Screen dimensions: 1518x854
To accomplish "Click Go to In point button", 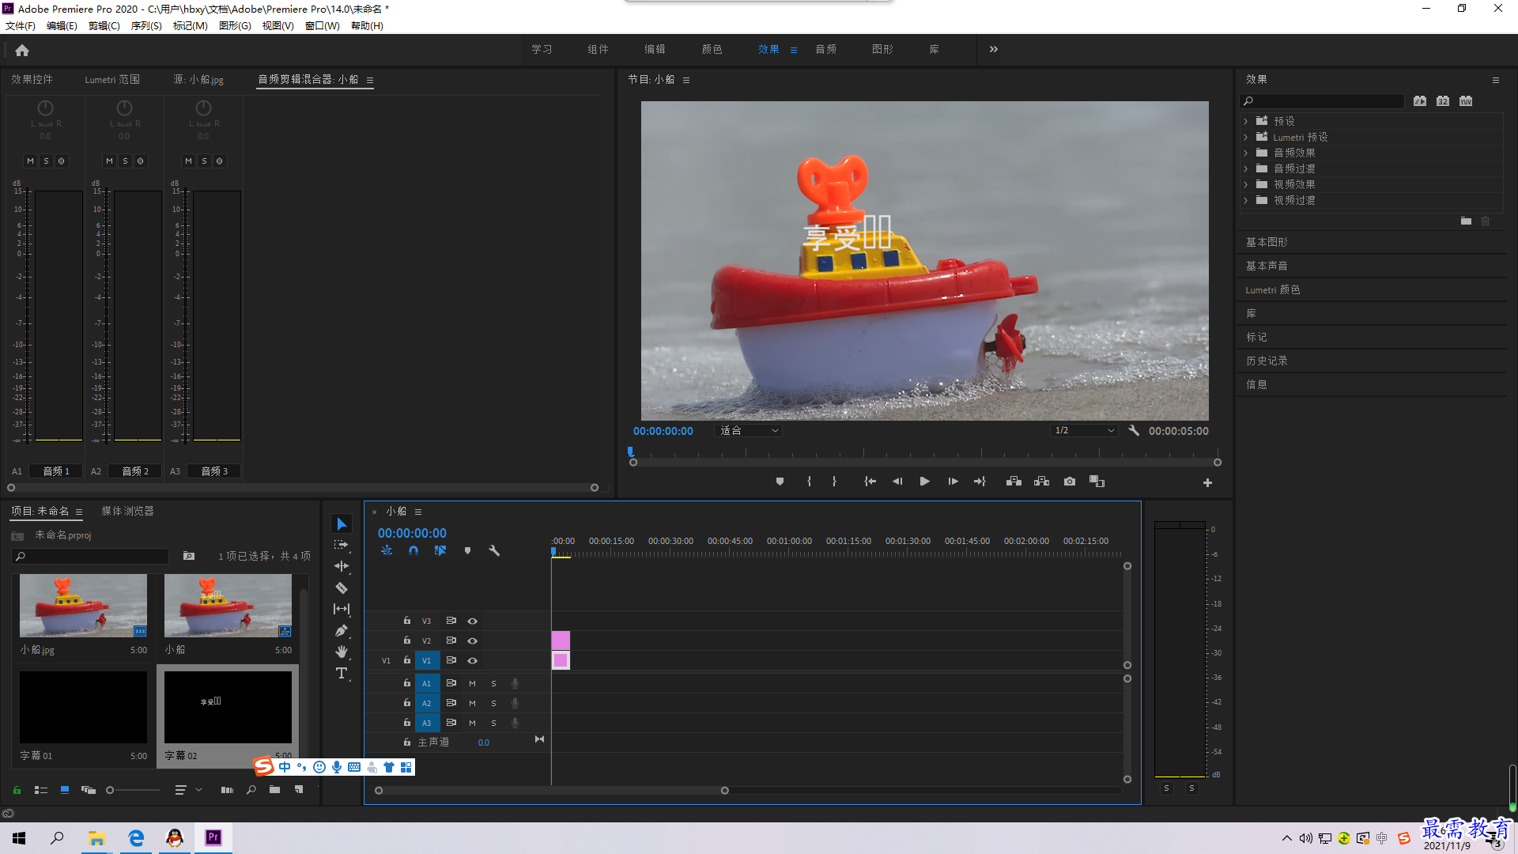I will tap(870, 482).
